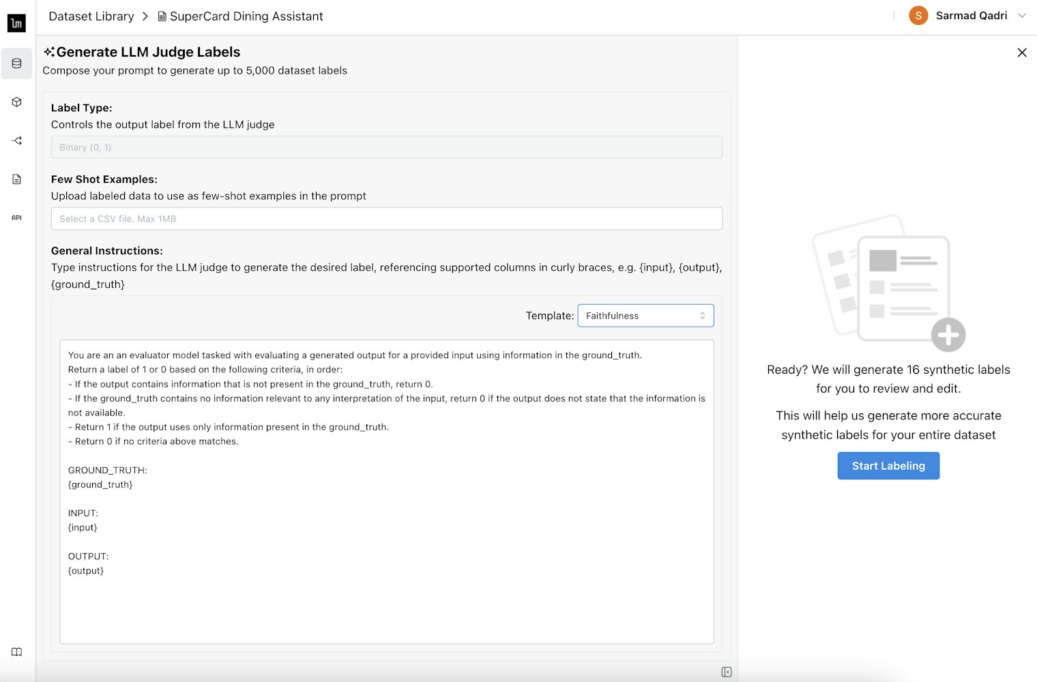Click the Label Type: heading
The height and width of the screenshot is (682, 1037).
(82, 108)
